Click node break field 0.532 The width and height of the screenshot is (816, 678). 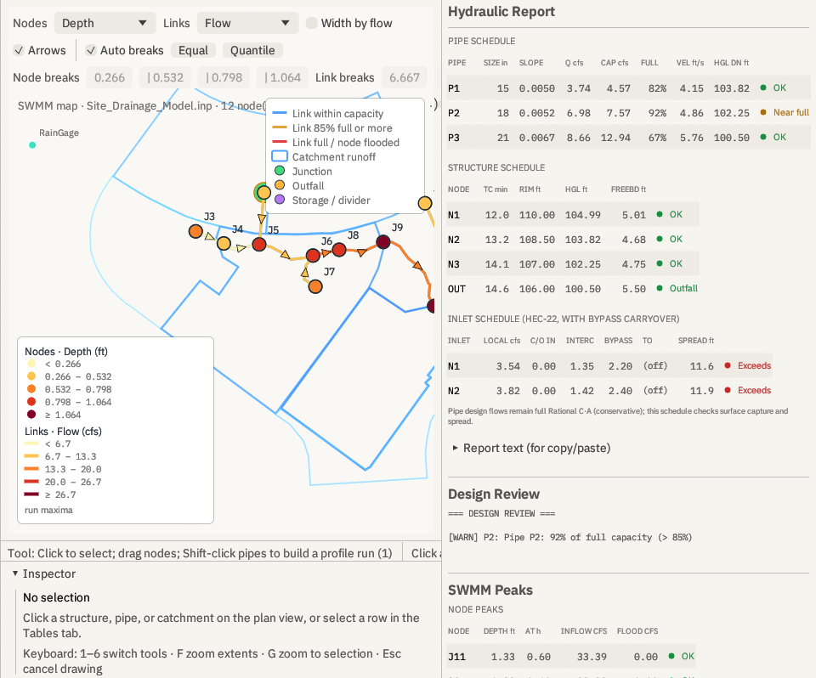click(x=166, y=77)
